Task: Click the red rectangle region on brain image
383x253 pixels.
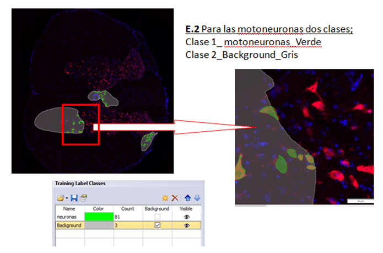Action: click(x=80, y=124)
